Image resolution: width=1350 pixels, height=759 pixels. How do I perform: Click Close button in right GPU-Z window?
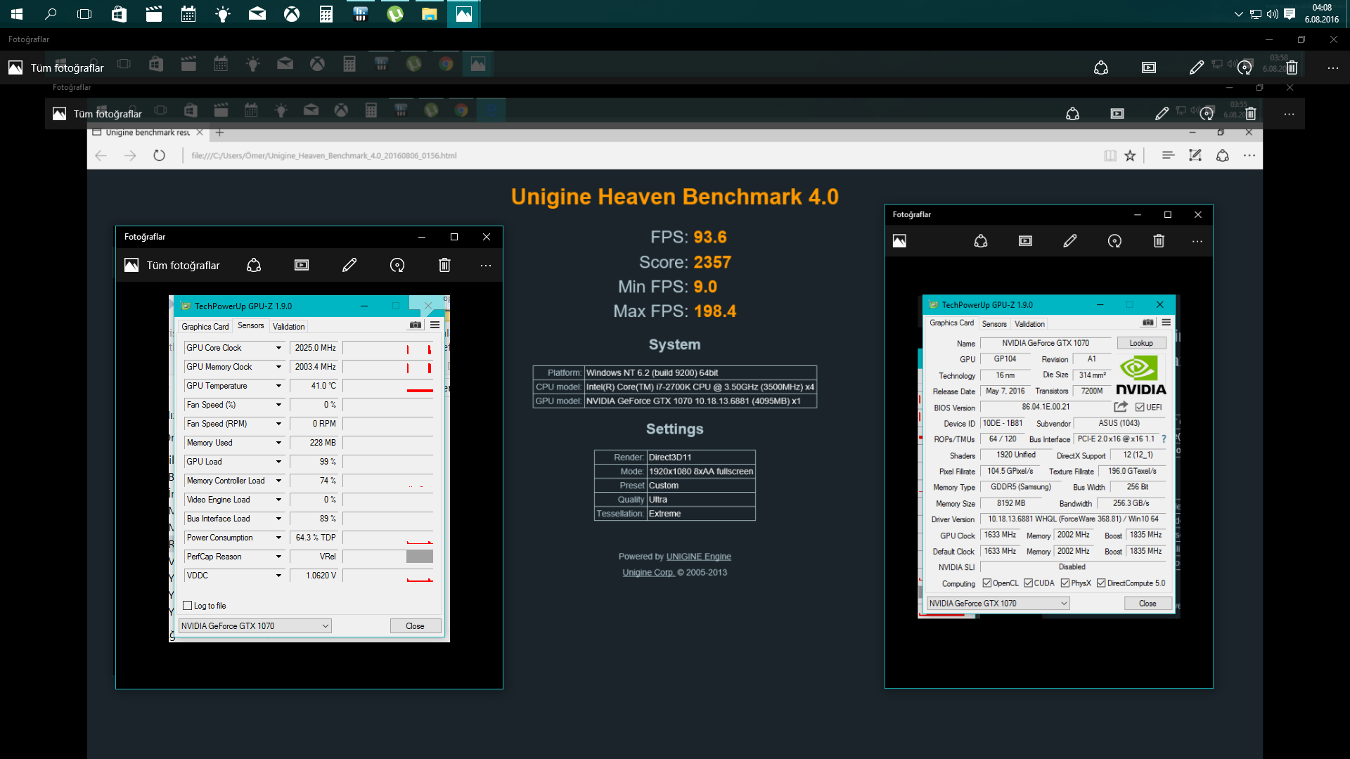coord(1147,604)
